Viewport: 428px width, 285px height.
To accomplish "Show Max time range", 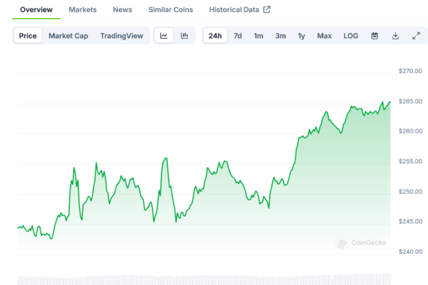I will (324, 36).
